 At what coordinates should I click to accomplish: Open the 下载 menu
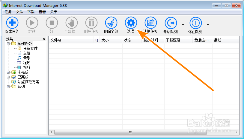tap(31, 12)
